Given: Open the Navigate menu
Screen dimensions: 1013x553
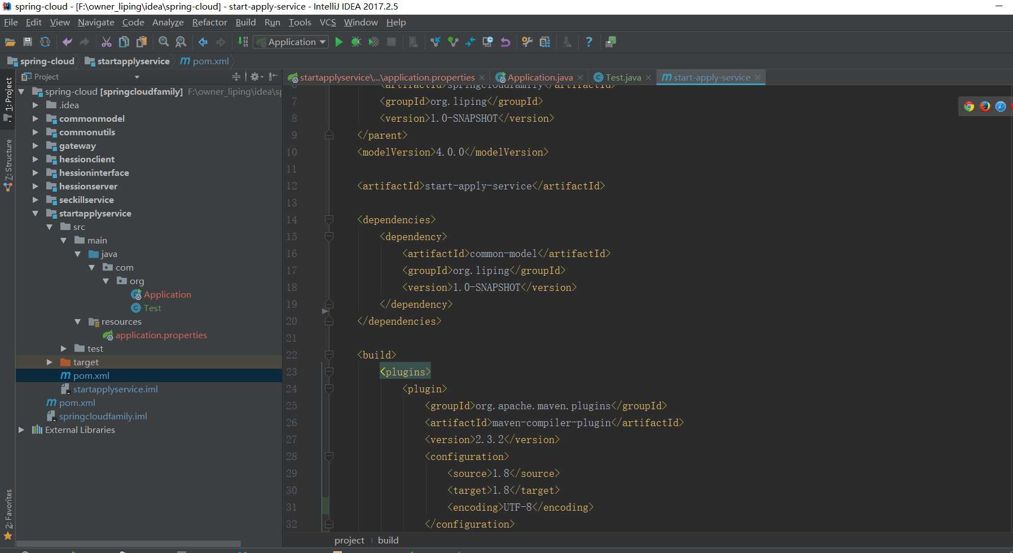Looking at the screenshot, I should tap(96, 22).
